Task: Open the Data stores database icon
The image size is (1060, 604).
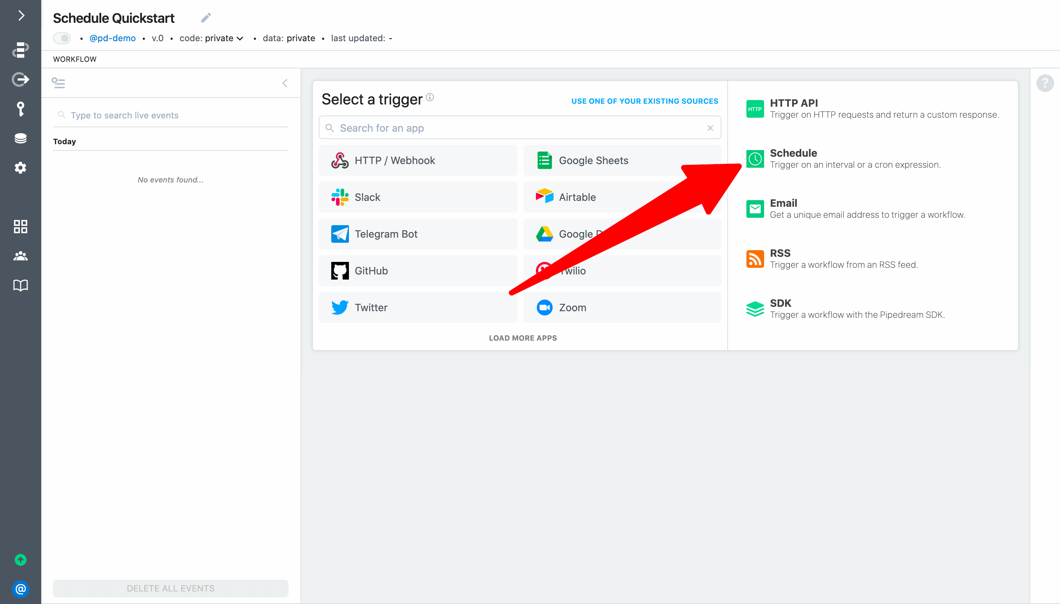Action: coord(21,138)
